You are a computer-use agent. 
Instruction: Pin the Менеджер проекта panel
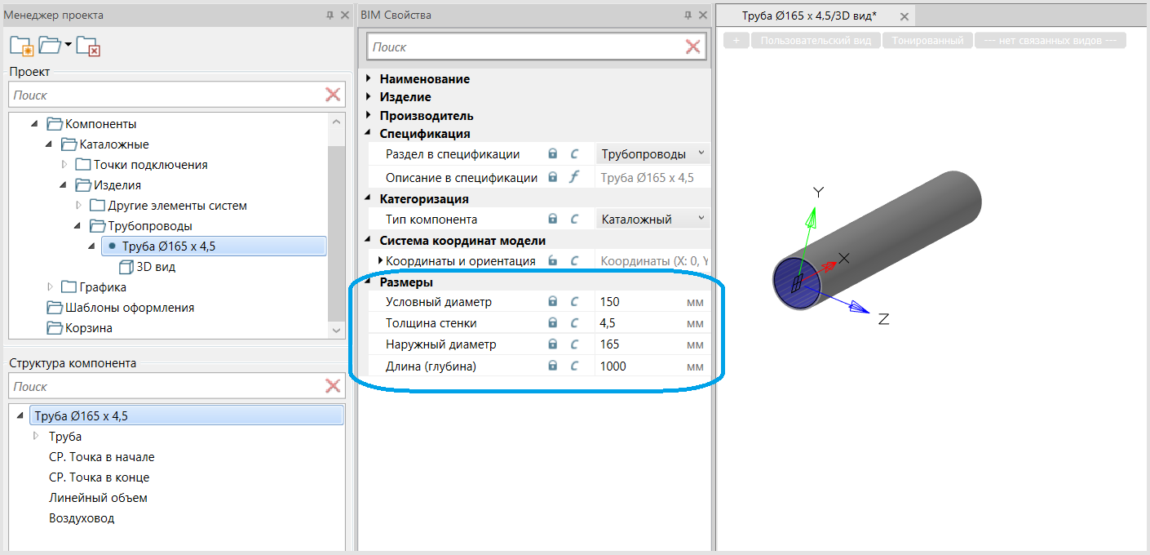(x=330, y=16)
